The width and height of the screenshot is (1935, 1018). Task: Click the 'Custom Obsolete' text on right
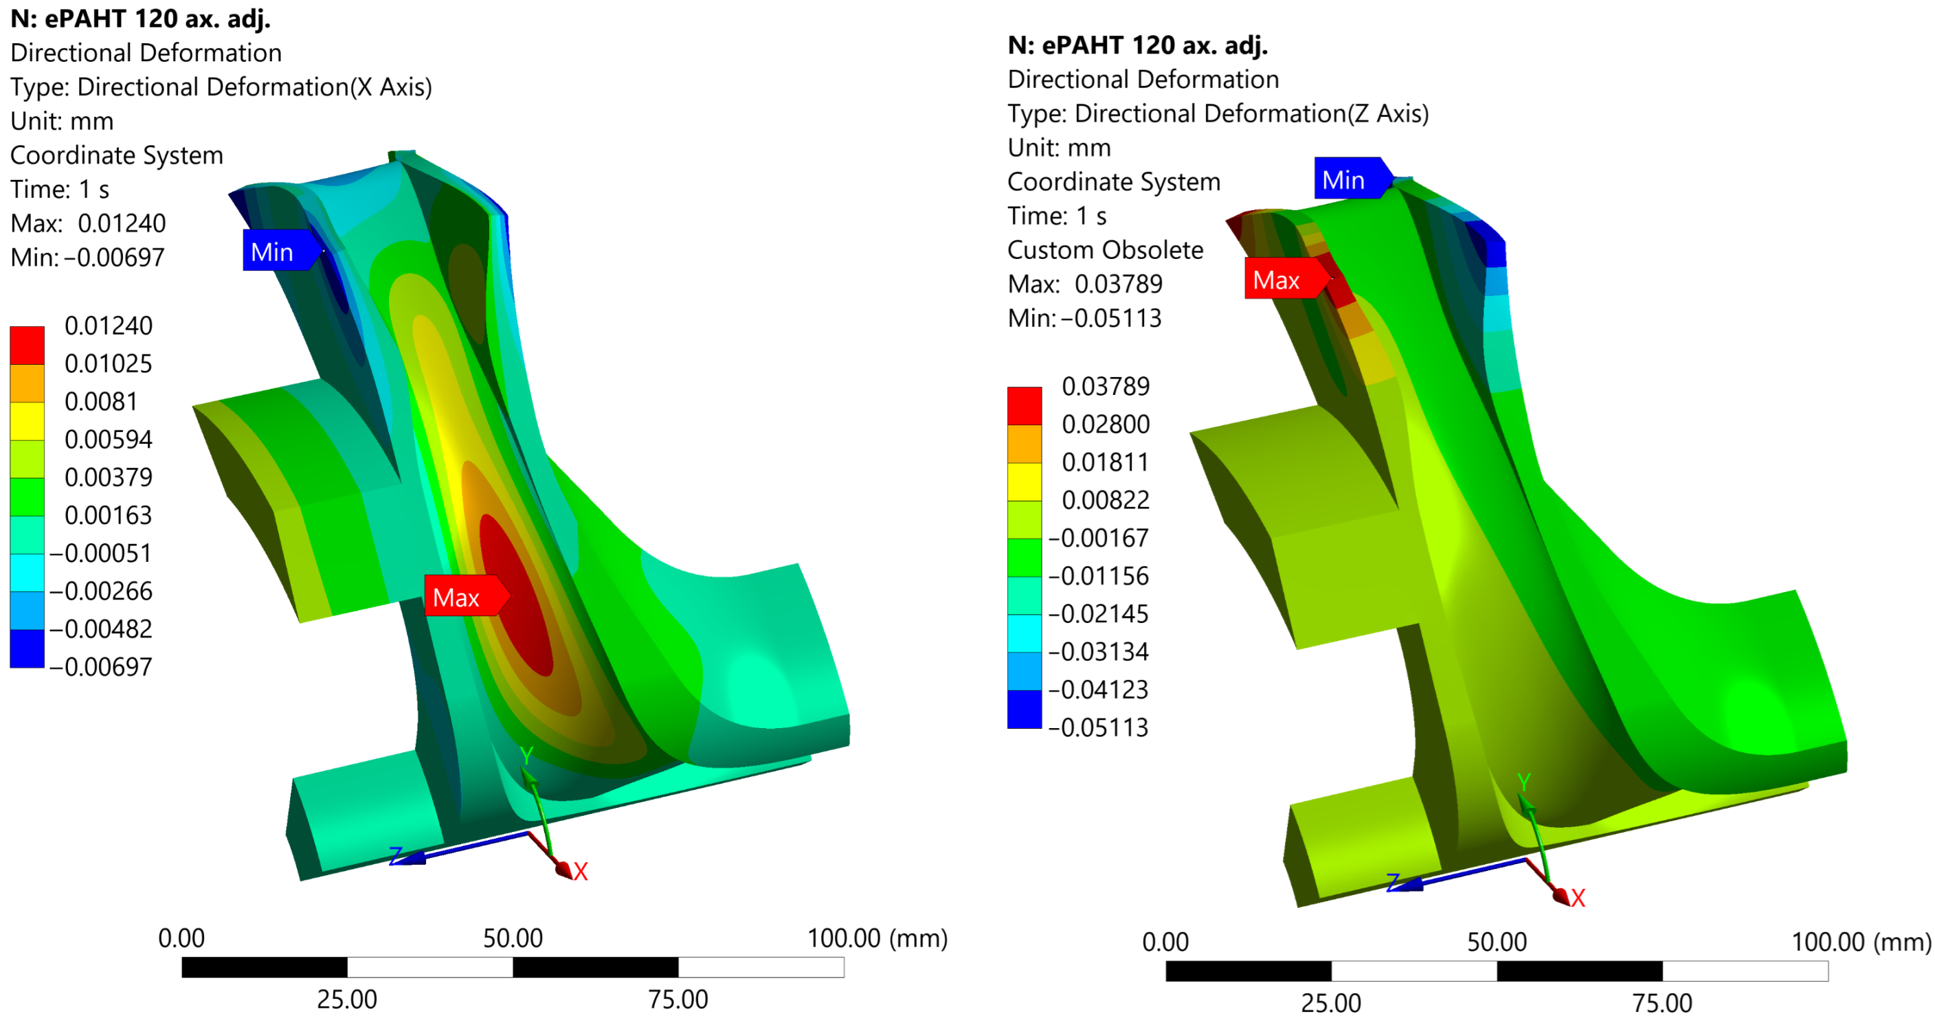click(x=1105, y=249)
